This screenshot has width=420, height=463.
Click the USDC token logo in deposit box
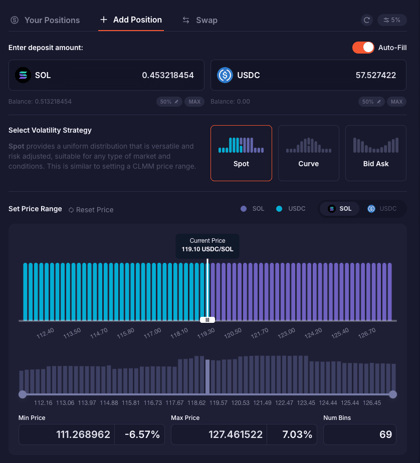(x=225, y=75)
